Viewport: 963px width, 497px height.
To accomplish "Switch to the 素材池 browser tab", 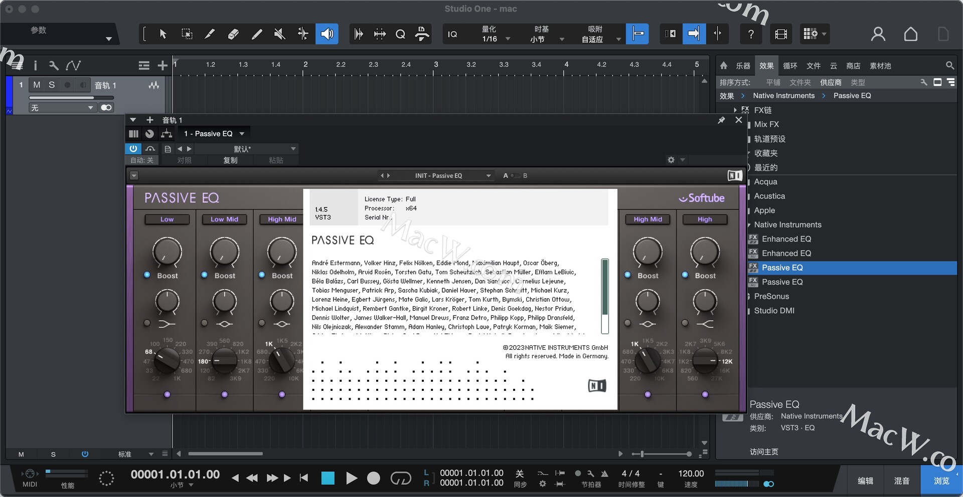I will click(880, 66).
